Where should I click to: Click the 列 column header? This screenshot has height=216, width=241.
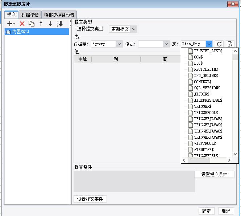click(116, 59)
